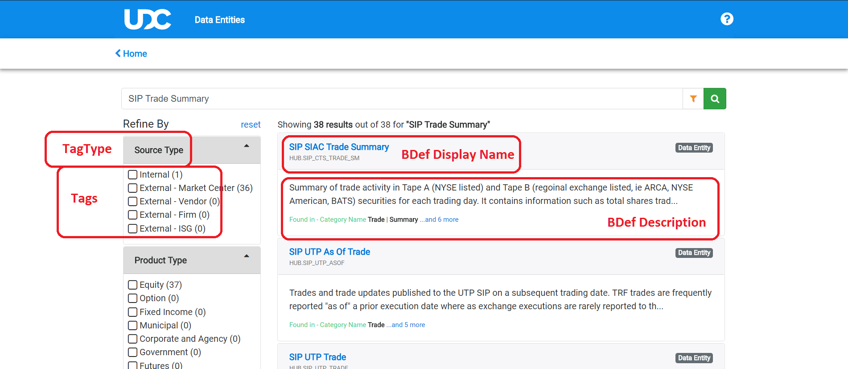Reset all Refine By filters
848x369 pixels.
coord(251,124)
